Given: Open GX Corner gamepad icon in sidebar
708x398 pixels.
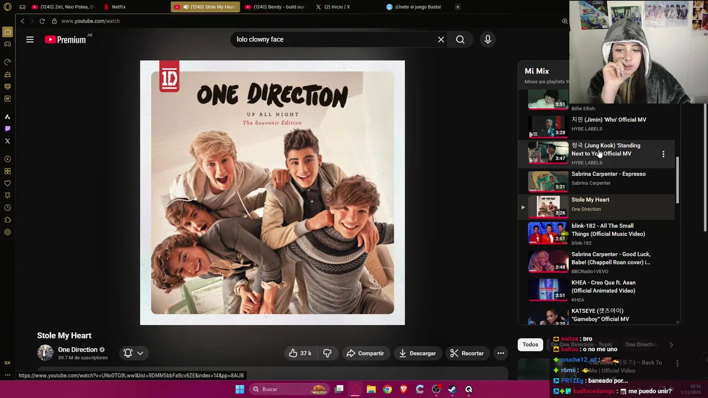Looking at the screenshot, I should [7, 44].
